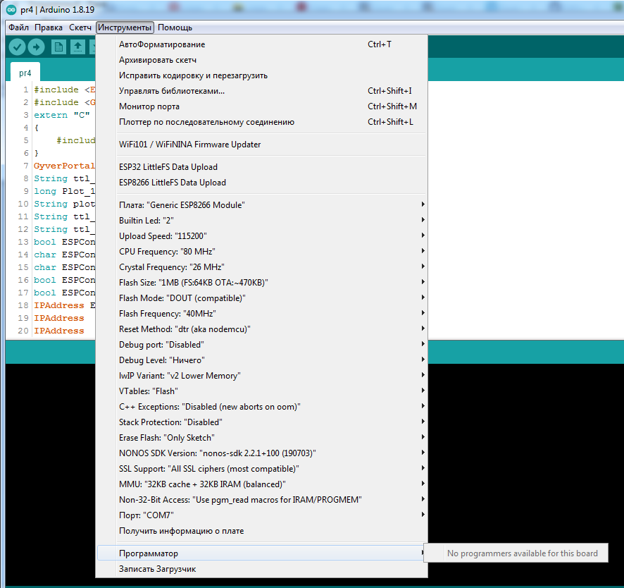Expand the Non-32-Bit Access submenu
624x588 pixels.
261,501
